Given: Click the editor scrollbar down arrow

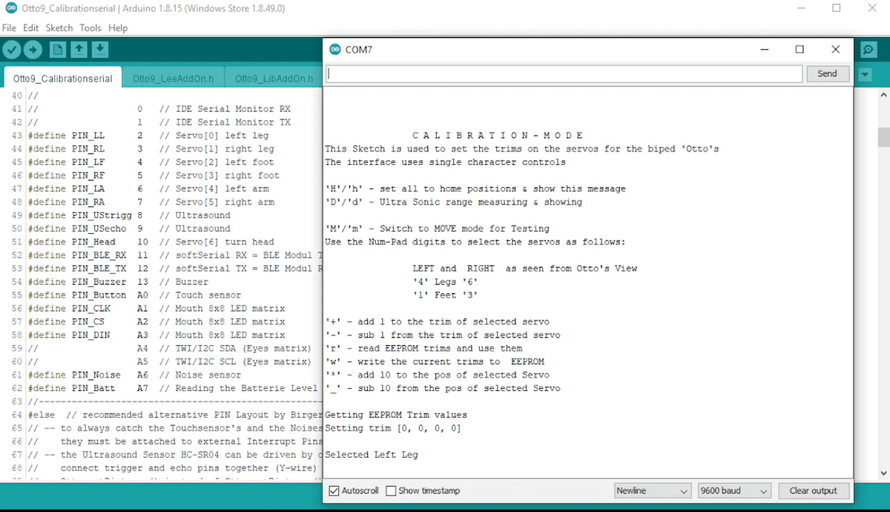Looking at the screenshot, I should (x=883, y=473).
